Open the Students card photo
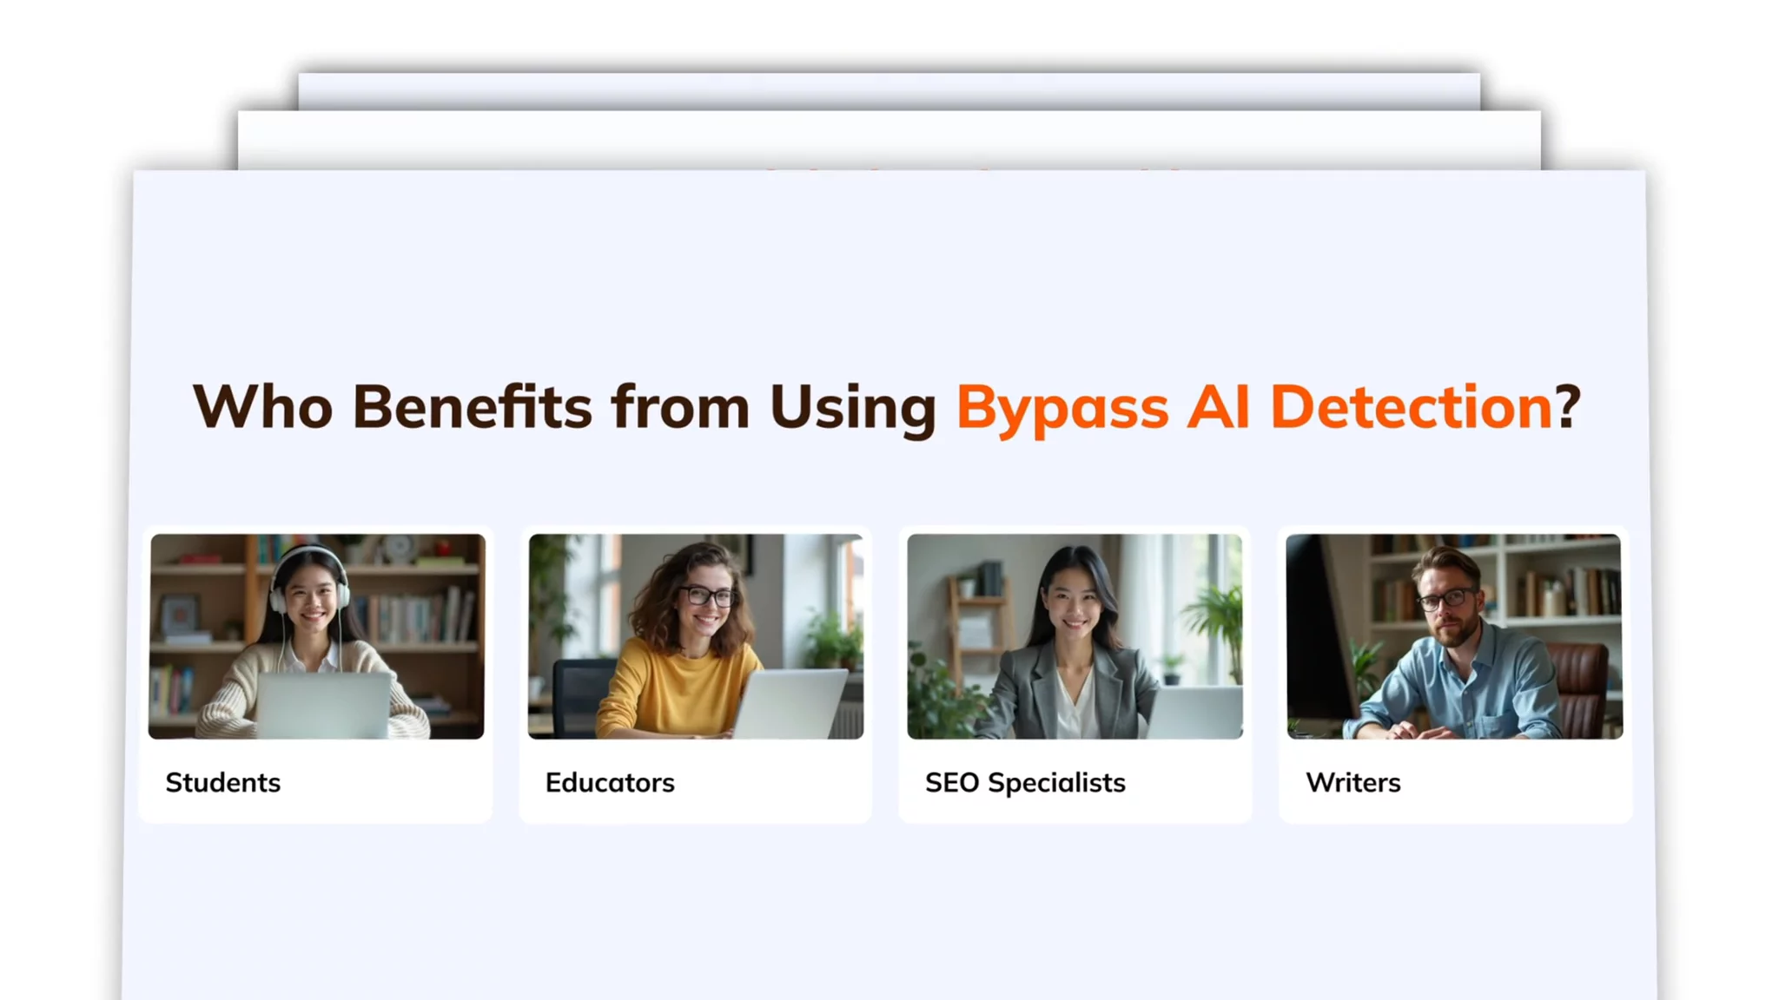The width and height of the screenshot is (1779, 1000). tap(317, 636)
